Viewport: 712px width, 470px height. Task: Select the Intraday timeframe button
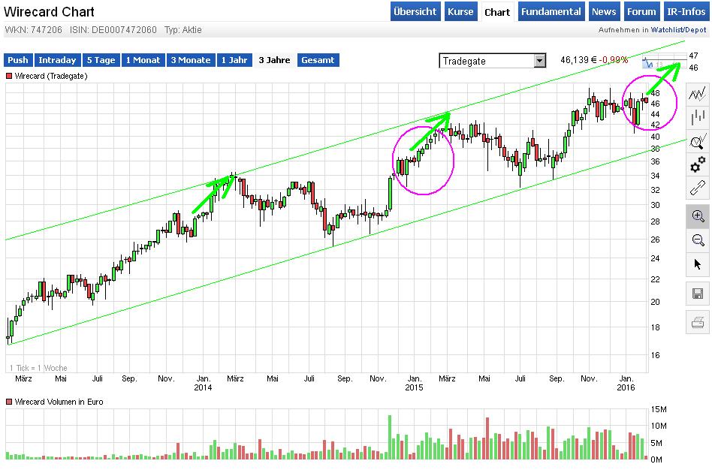point(57,60)
